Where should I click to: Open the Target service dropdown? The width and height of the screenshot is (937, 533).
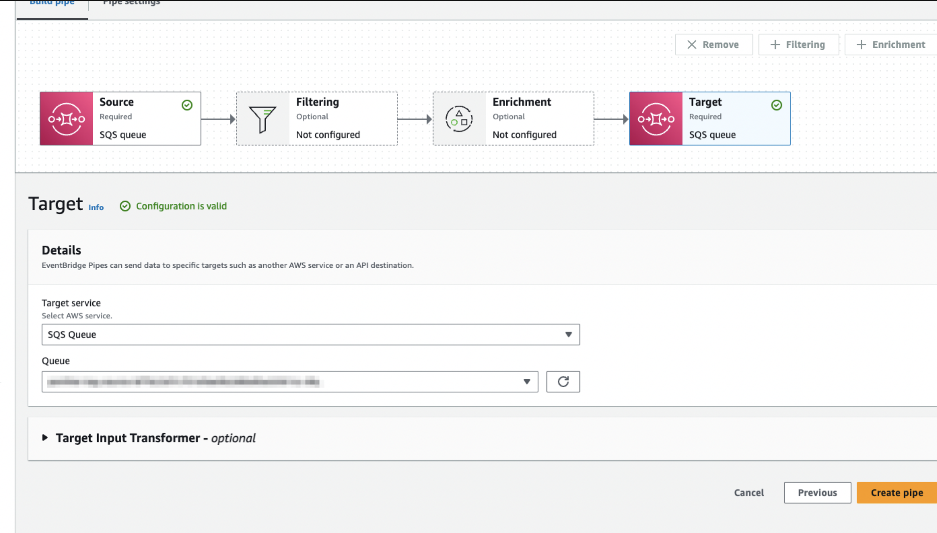pos(310,334)
